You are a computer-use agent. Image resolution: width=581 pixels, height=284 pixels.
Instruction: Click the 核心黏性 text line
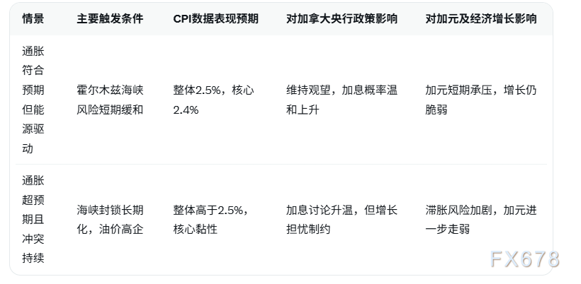[195, 229]
